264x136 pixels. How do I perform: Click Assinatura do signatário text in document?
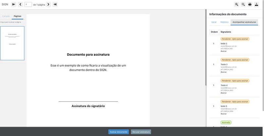(x=88, y=106)
